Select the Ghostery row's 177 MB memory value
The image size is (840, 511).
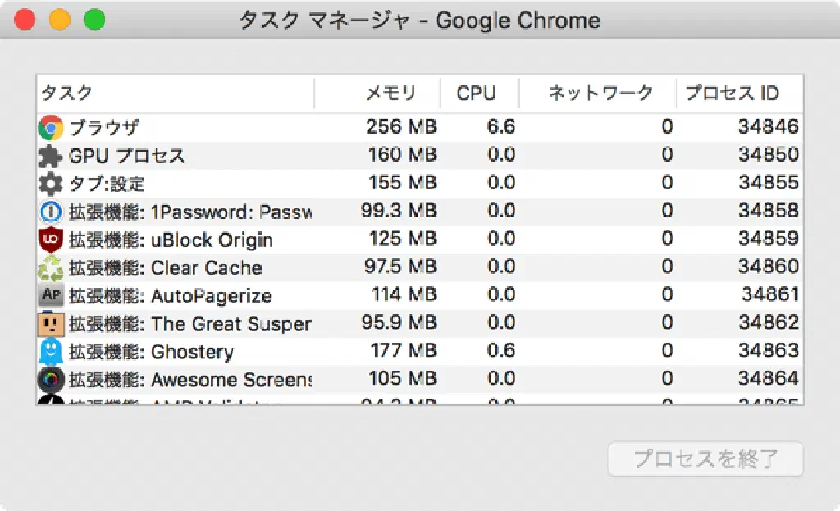(401, 351)
